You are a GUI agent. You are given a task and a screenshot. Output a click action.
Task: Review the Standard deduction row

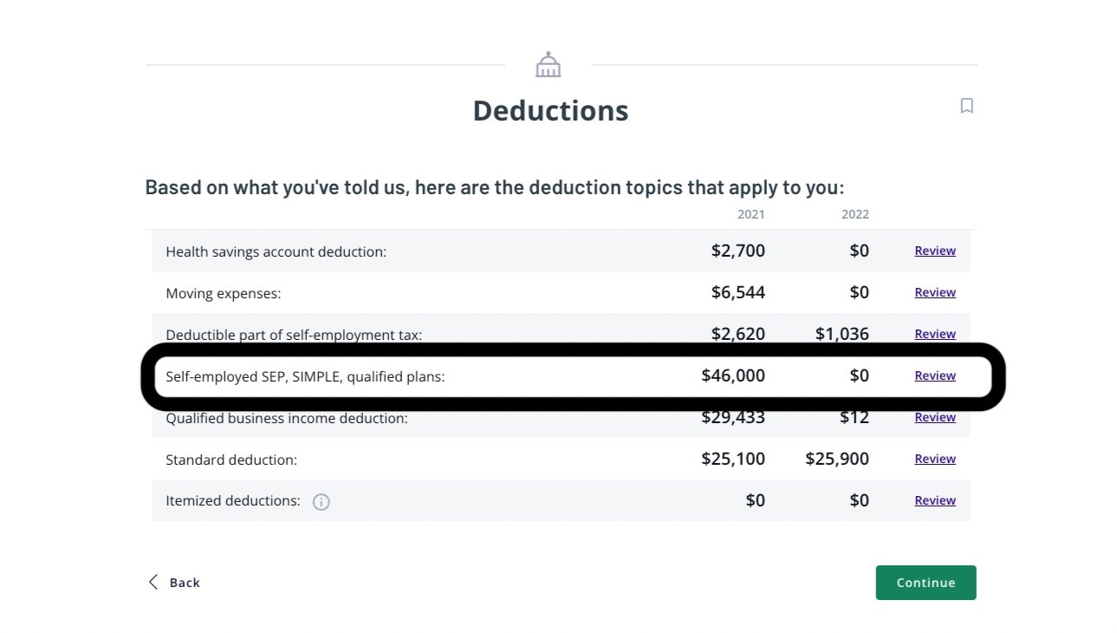pos(935,459)
